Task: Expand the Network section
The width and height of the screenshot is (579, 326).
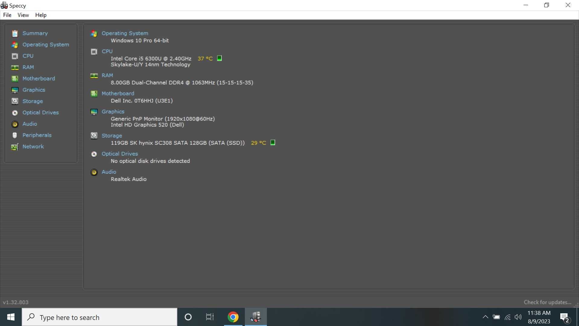Action: tap(33, 146)
